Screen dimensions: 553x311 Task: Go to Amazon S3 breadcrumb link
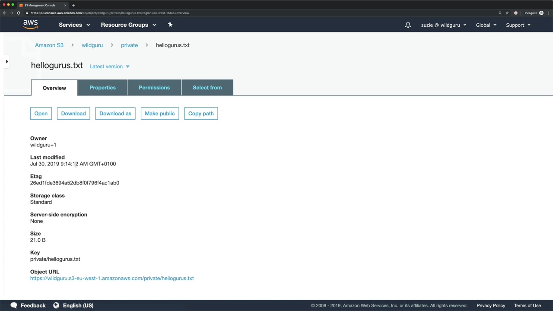[49, 45]
